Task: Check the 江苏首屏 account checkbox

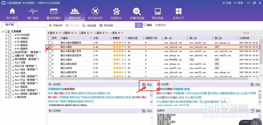Action: click(x=6, y=31)
